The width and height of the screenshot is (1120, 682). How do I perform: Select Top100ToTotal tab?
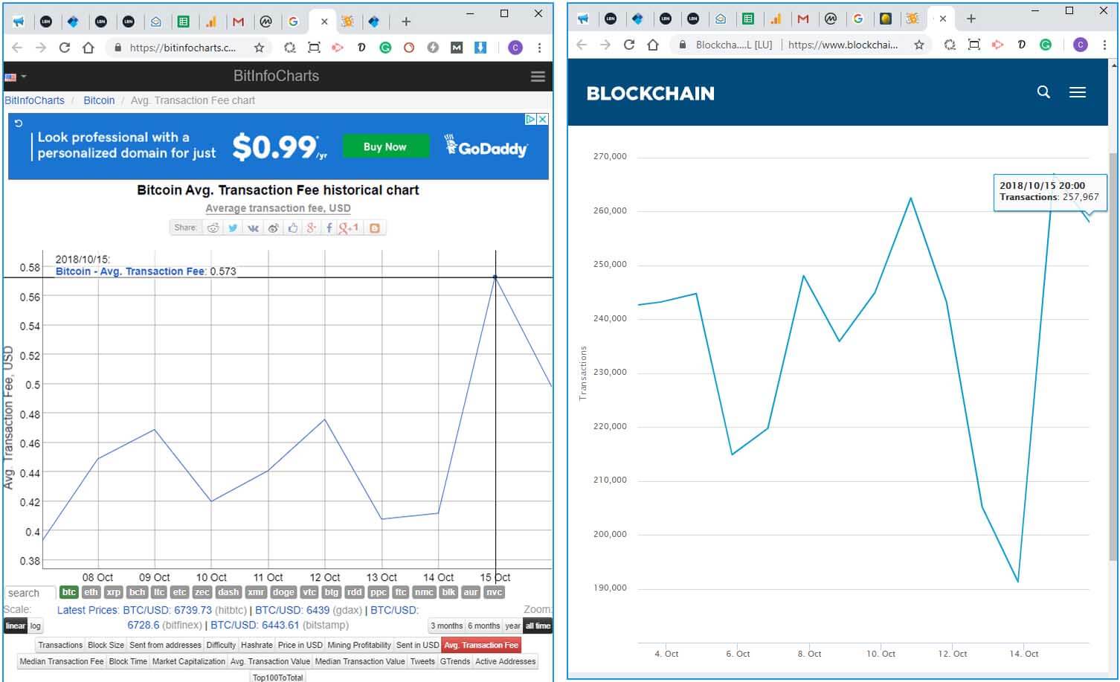[x=278, y=678]
